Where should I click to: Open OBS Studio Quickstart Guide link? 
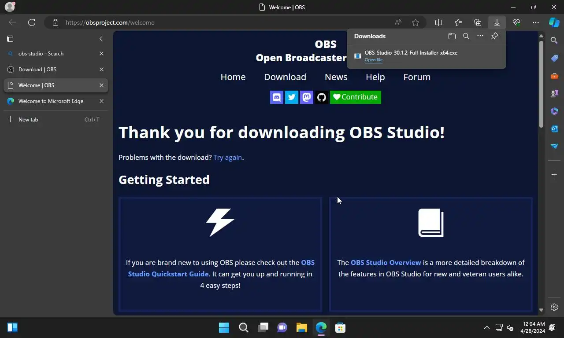(221, 268)
